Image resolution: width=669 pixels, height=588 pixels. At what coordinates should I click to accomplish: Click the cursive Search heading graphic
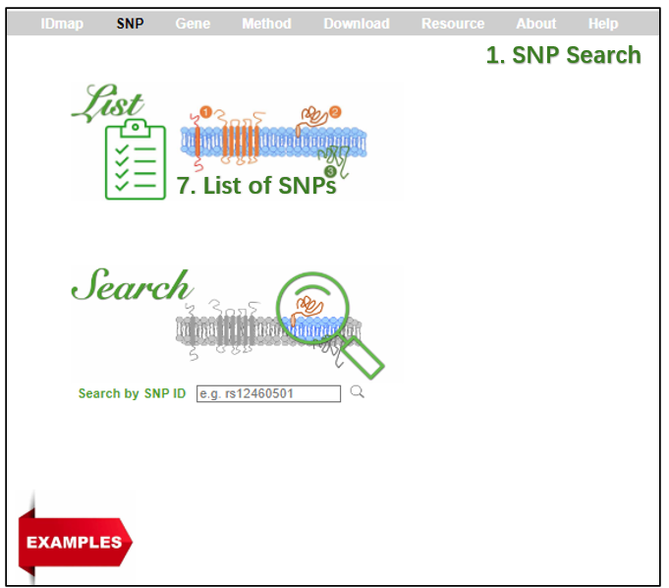[x=131, y=286]
